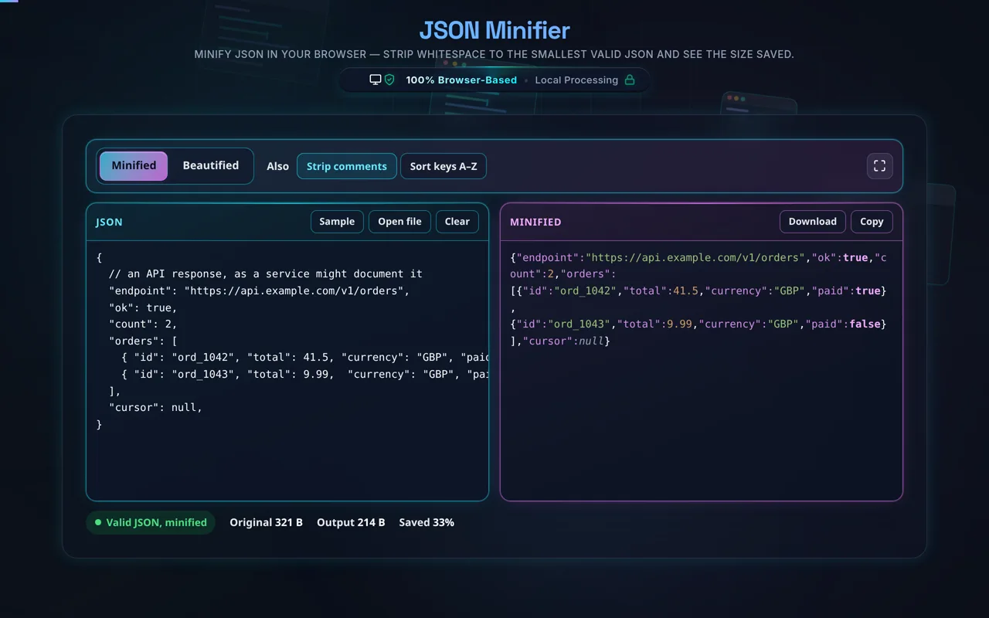Click the lock icon beside Local Processing

click(630, 80)
